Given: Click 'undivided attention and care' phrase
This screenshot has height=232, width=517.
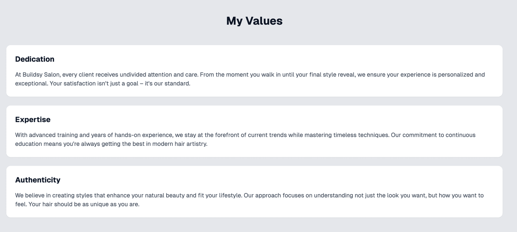Looking at the screenshot, I should pyautogui.click(x=159, y=75).
